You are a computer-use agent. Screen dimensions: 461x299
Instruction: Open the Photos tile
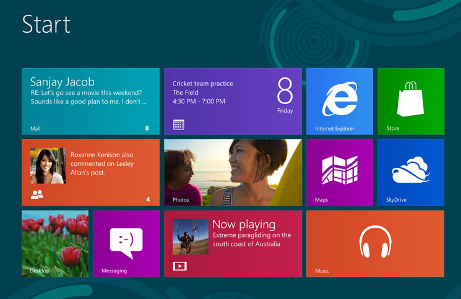coord(233,173)
